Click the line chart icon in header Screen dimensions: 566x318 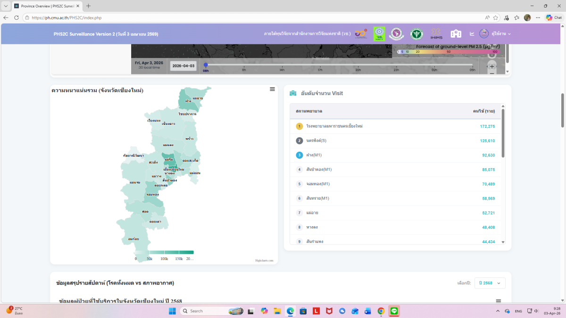tap(472, 34)
